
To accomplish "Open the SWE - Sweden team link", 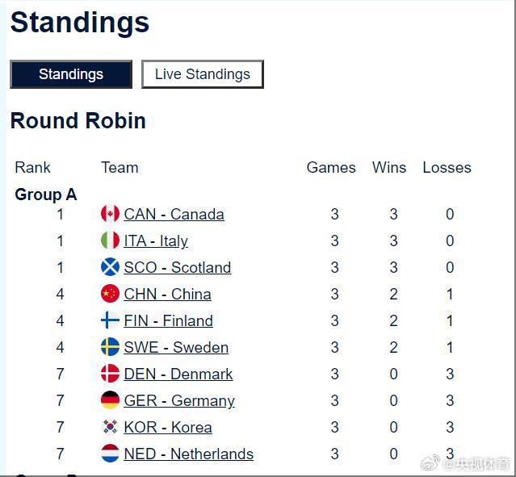I will (x=176, y=348).
